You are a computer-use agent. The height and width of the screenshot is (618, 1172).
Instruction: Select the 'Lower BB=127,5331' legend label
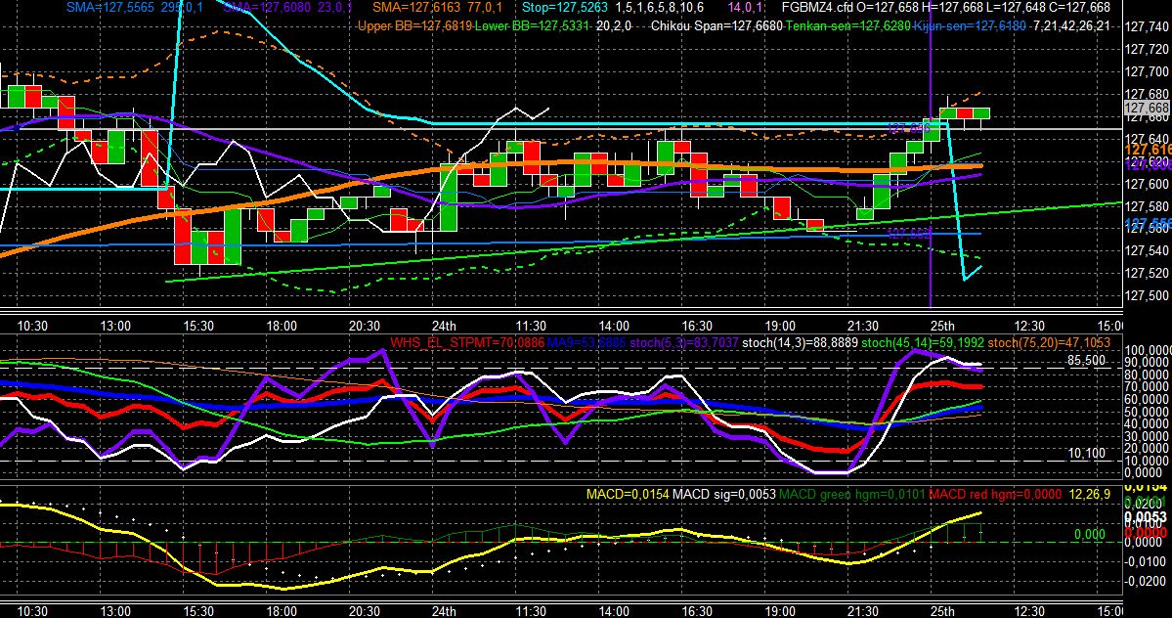click(533, 26)
